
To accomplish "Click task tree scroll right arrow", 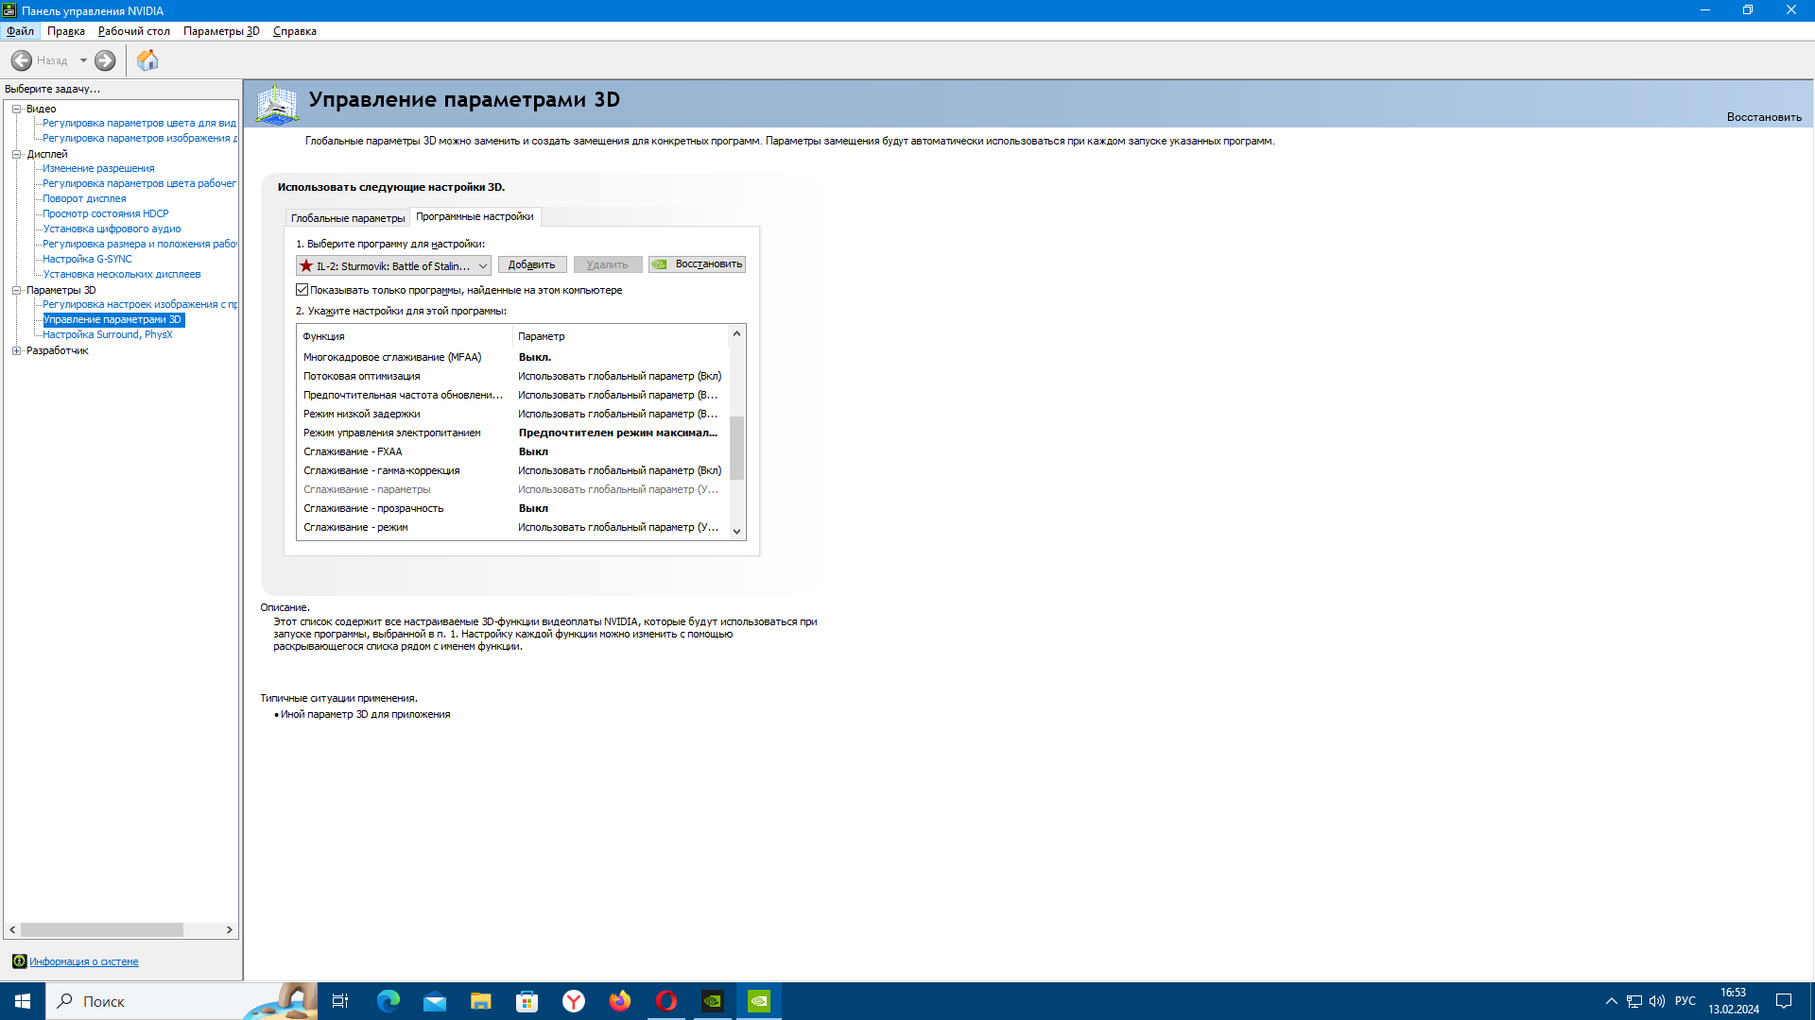I will point(229,929).
